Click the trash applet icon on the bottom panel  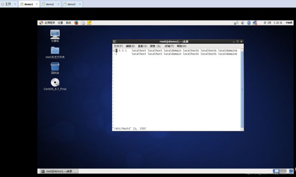click(291, 171)
